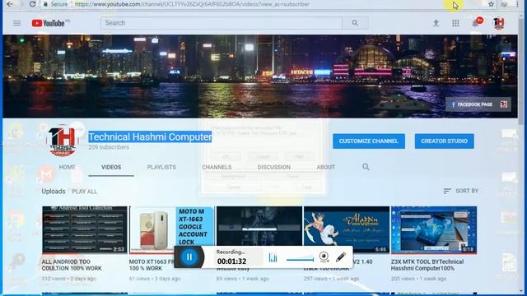The width and height of the screenshot is (527, 296).
Task: Click the recorder audio levels icon
Action: tap(273, 257)
